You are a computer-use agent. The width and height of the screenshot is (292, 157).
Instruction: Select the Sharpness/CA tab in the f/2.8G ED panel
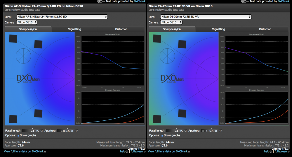[x=28, y=29]
